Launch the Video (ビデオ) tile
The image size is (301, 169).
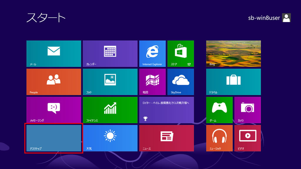tap(248, 138)
